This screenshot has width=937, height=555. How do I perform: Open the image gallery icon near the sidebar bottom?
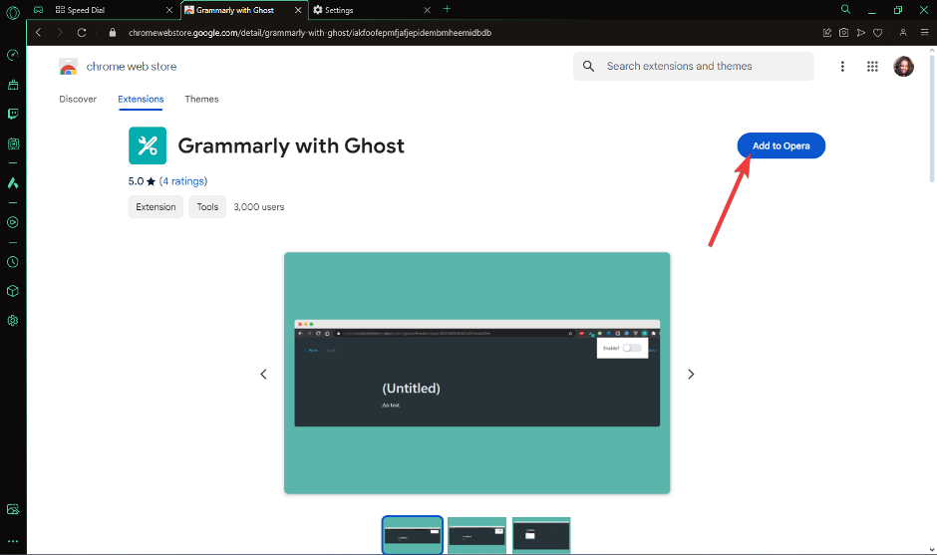tap(13, 509)
